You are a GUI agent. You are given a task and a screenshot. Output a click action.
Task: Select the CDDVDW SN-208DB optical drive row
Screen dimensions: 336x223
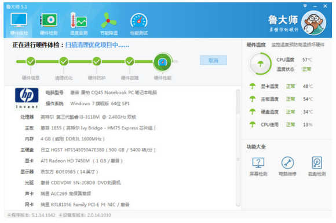tap(72, 183)
